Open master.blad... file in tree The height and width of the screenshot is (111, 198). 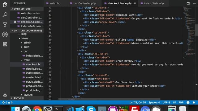pos(27,77)
